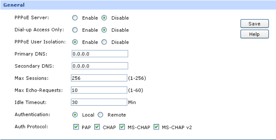Click the Primary DNS input field

pos(100,54)
